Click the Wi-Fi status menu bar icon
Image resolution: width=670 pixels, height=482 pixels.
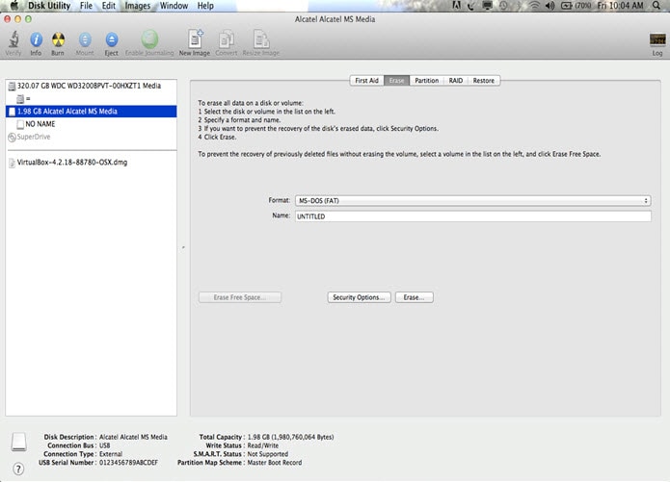click(x=534, y=6)
